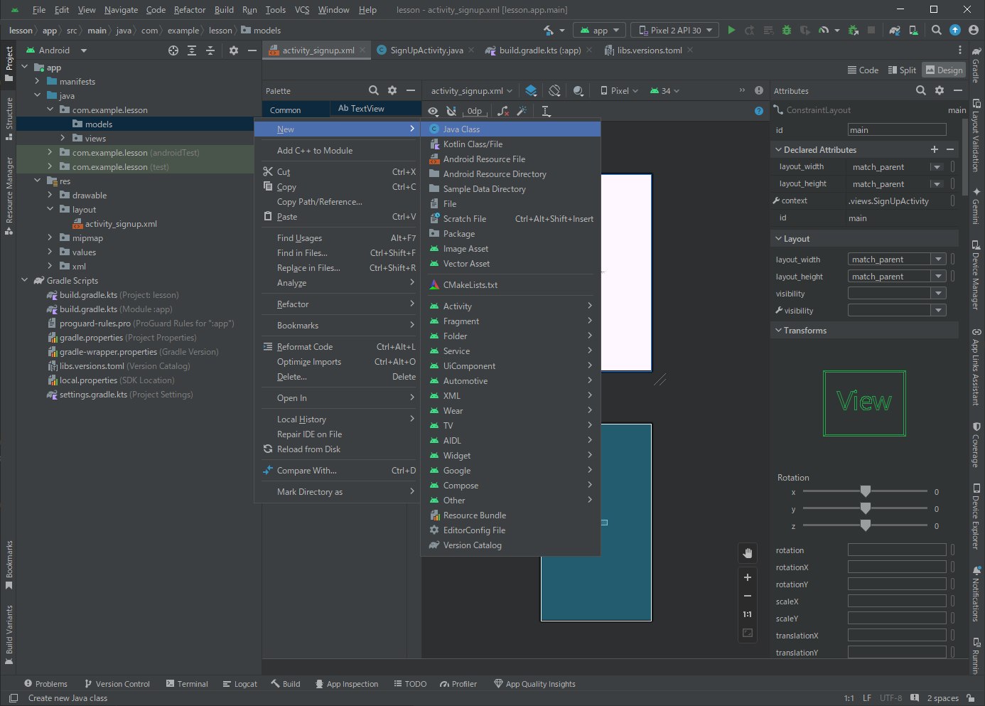Switch to Code view mode
Viewport: 985px width, 706px height.
coord(863,70)
